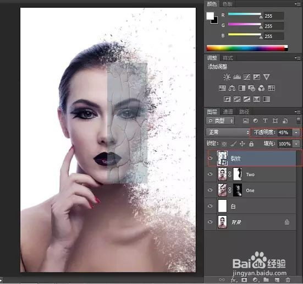Filter layers by type (T) layers
The width and height of the screenshot is (303, 284).
click(x=265, y=121)
